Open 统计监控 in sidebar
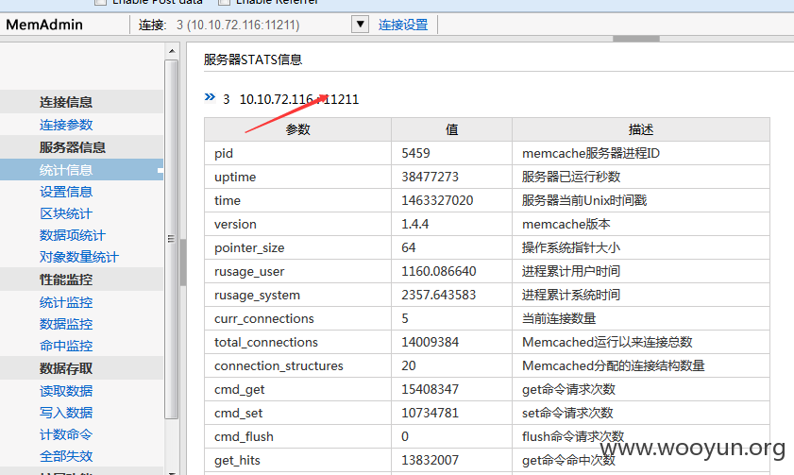This screenshot has height=475, width=794. (66, 303)
